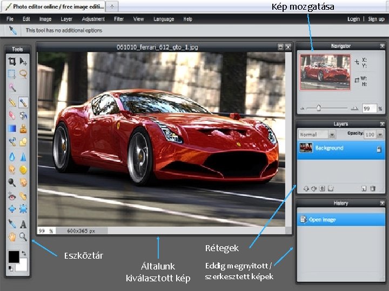Screen dimensions: 389x291
Task: Click the layer styles icon in Layers
Action: point(331,189)
